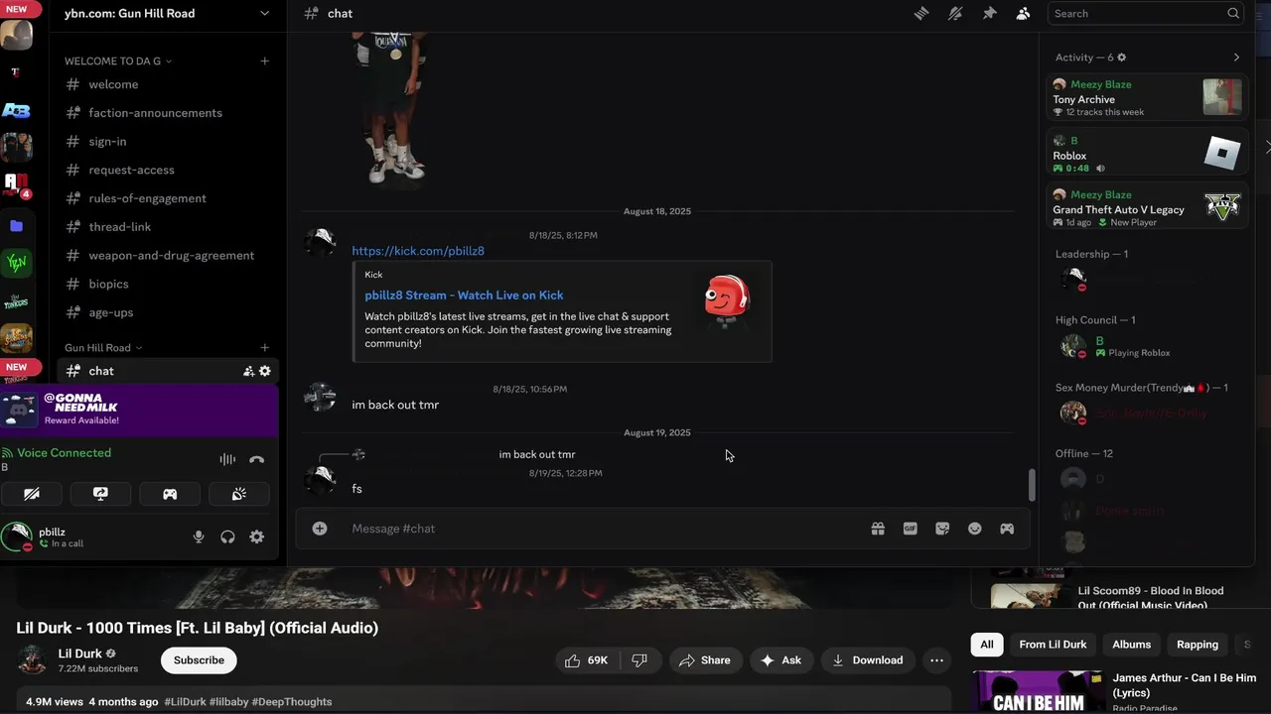Screen dimensions: 1271x714
Task: Turn on camera in voice panel
Action: 32,494
